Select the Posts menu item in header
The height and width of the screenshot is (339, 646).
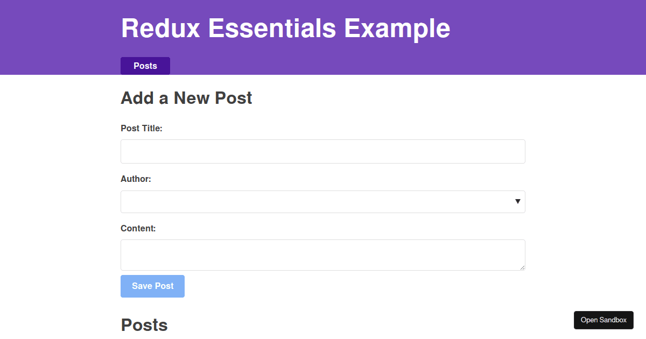(145, 66)
